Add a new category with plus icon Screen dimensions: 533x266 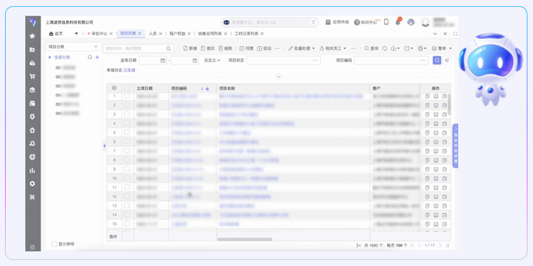pyautogui.click(x=97, y=57)
